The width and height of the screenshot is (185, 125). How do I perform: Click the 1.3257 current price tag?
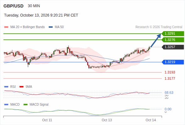point(173,47)
